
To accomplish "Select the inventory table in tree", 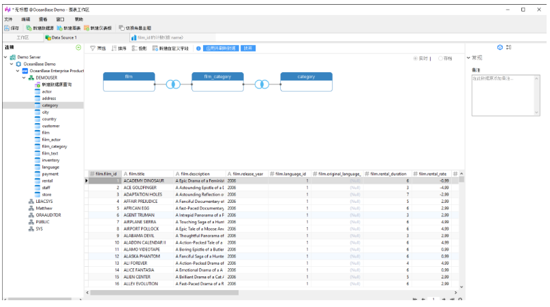I will pos(50,160).
